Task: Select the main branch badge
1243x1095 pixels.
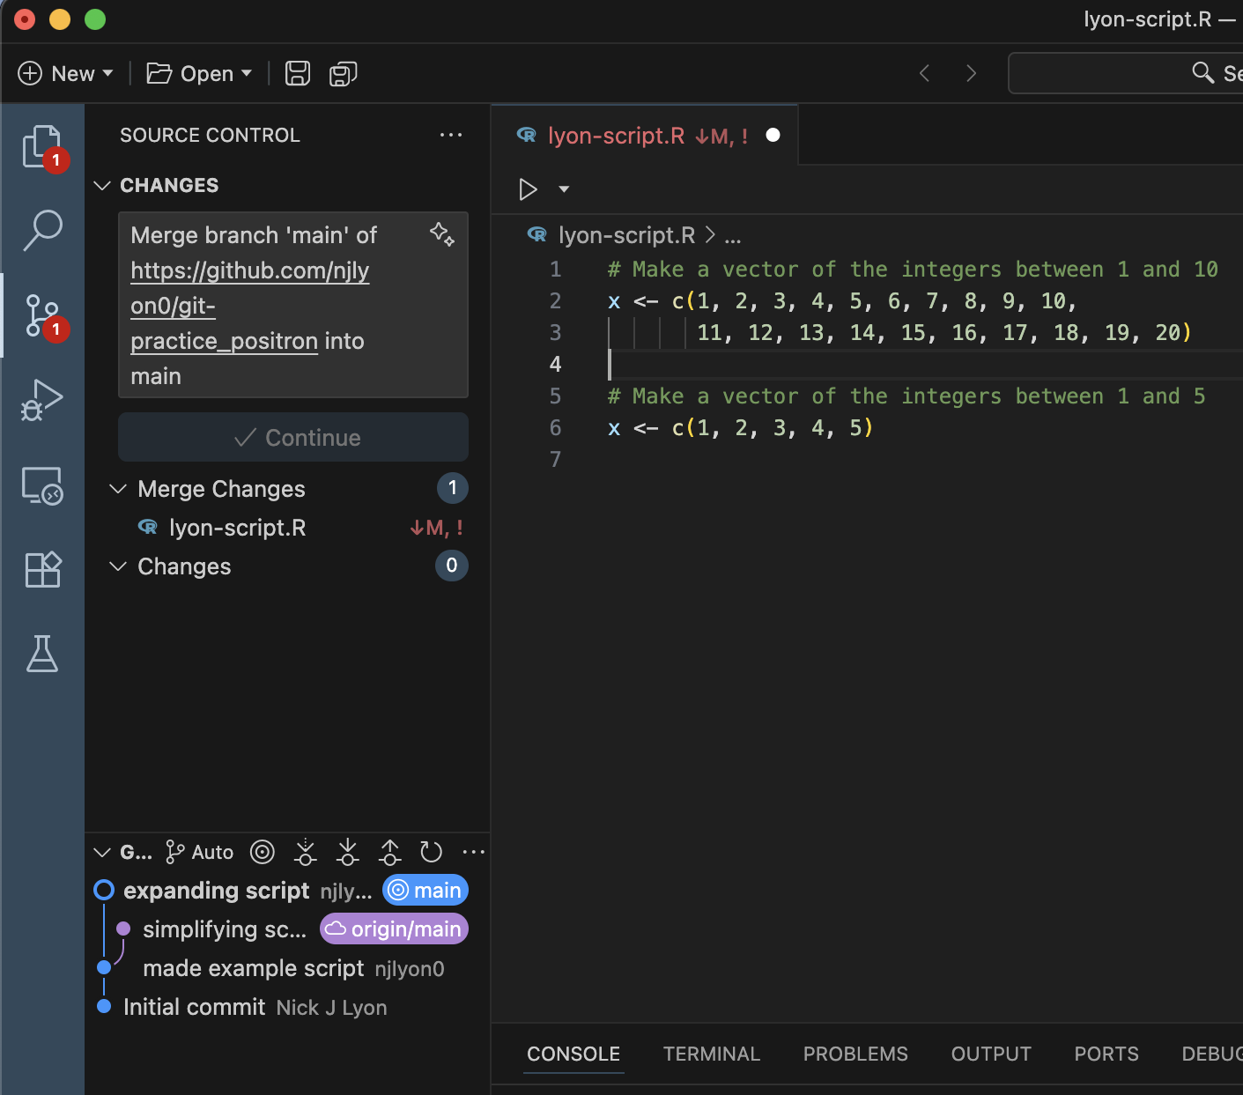Action: point(425,890)
